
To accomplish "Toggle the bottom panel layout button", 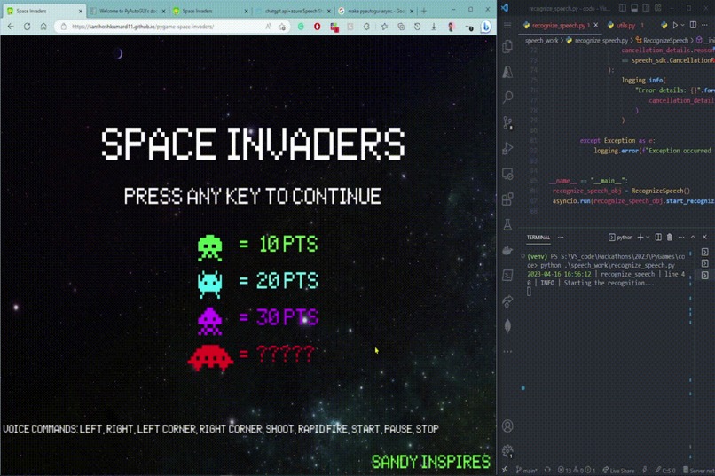I will pos(634,8).
